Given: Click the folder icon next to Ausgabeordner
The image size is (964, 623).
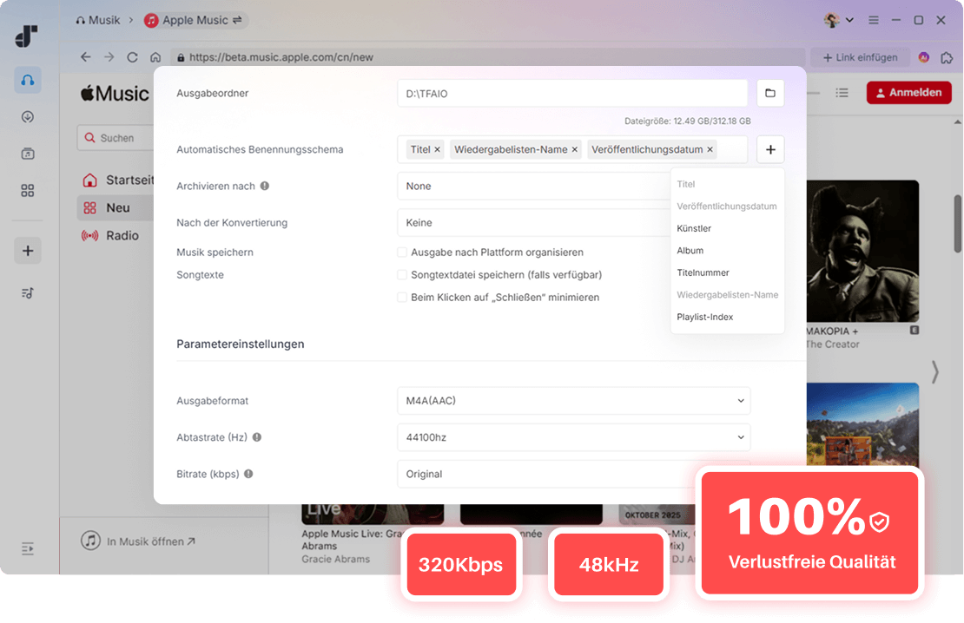Looking at the screenshot, I should 770,93.
